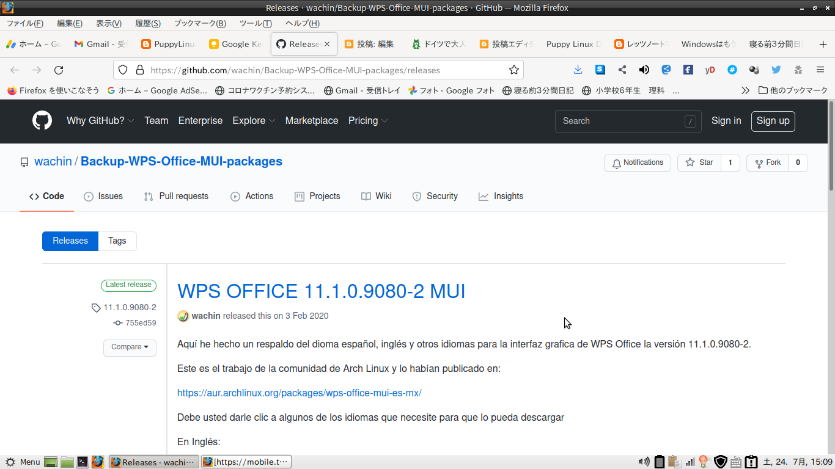Click Sign up button
The height and width of the screenshot is (469, 835).
pyautogui.click(x=773, y=121)
